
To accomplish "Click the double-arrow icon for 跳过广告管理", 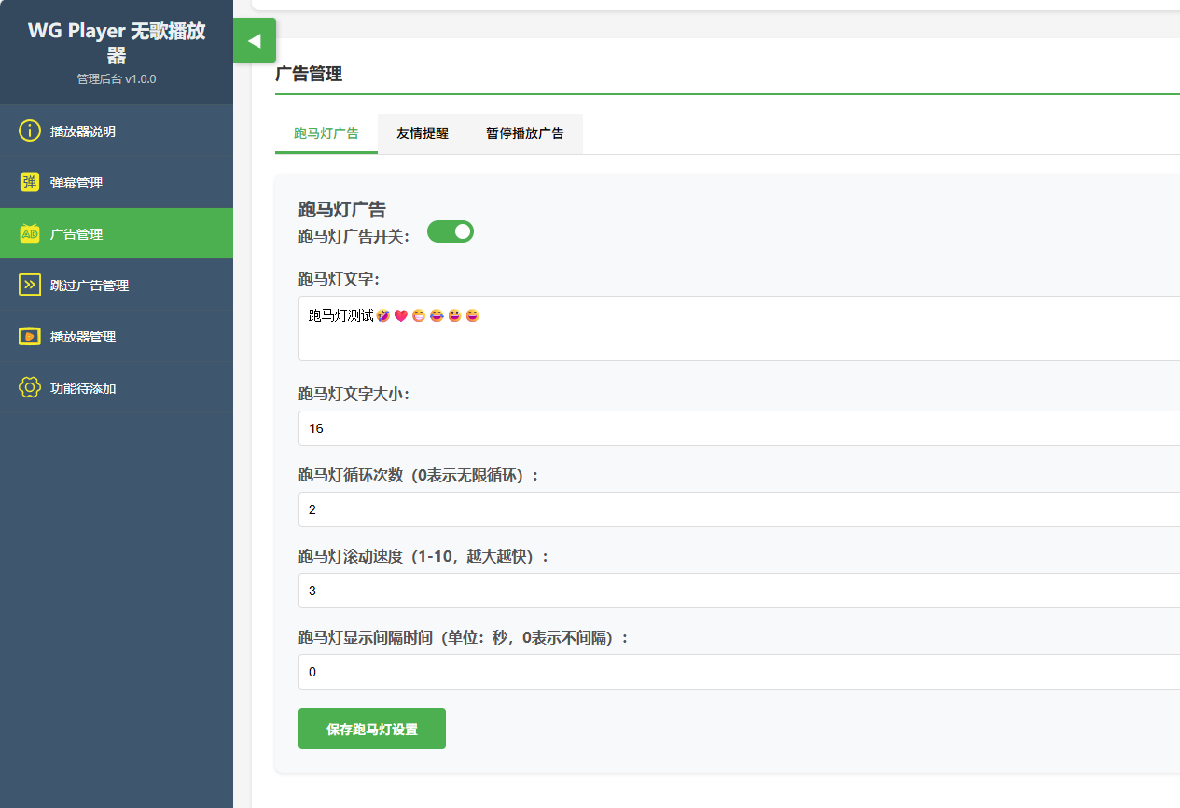I will pyautogui.click(x=30, y=286).
